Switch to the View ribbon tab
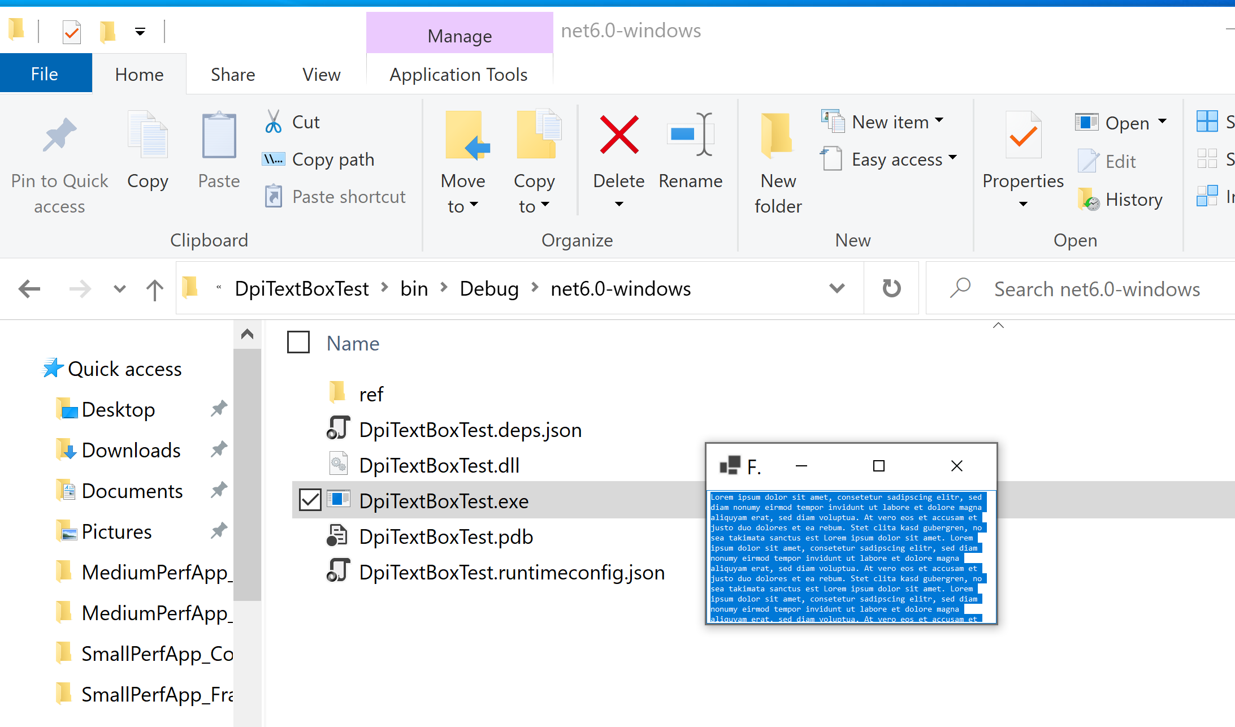 click(x=320, y=73)
